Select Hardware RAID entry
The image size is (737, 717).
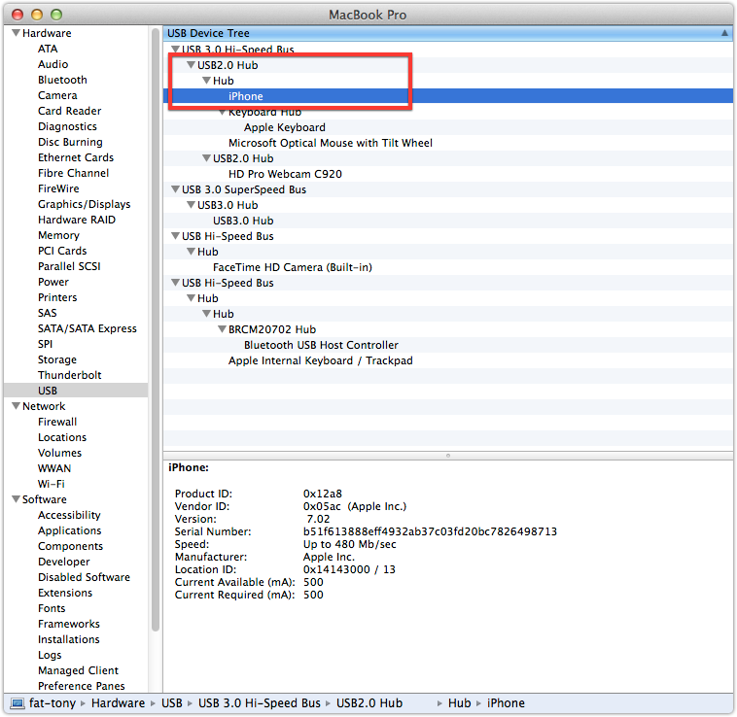click(x=77, y=220)
